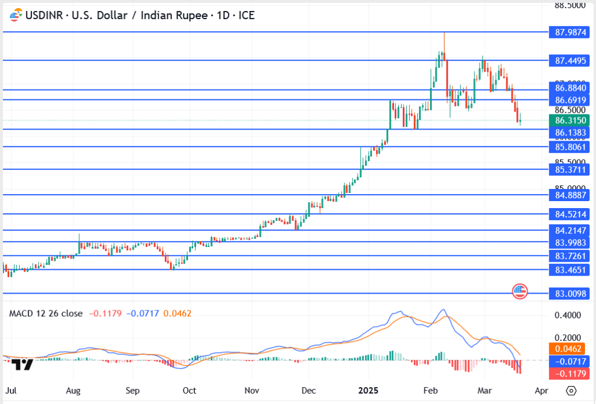Open the chart settings gear icon

coord(571,390)
